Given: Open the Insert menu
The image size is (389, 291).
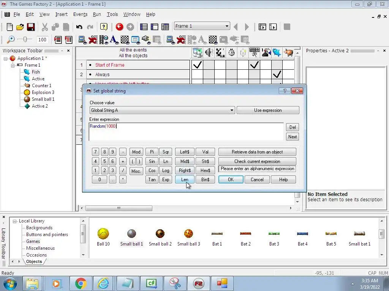Looking at the screenshot, I should tap(61, 14).
